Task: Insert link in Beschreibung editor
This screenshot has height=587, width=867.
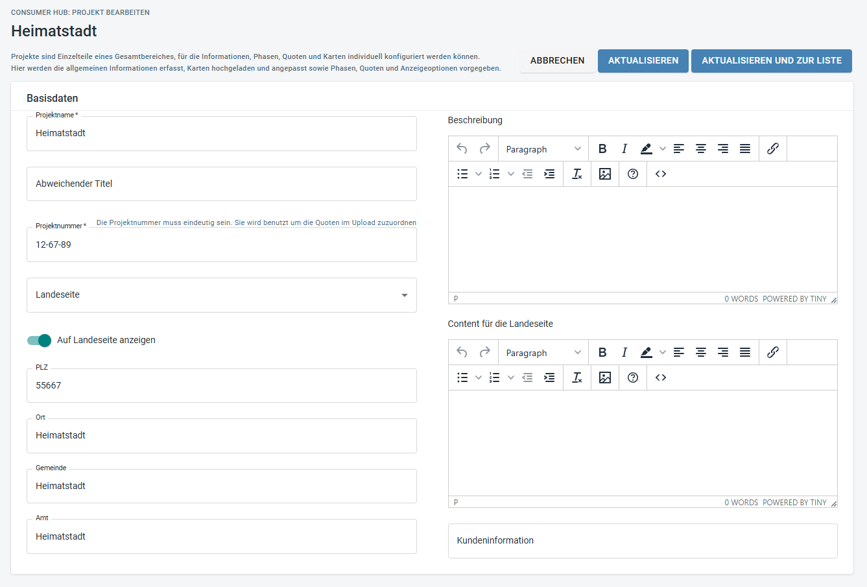Action: 772,149
